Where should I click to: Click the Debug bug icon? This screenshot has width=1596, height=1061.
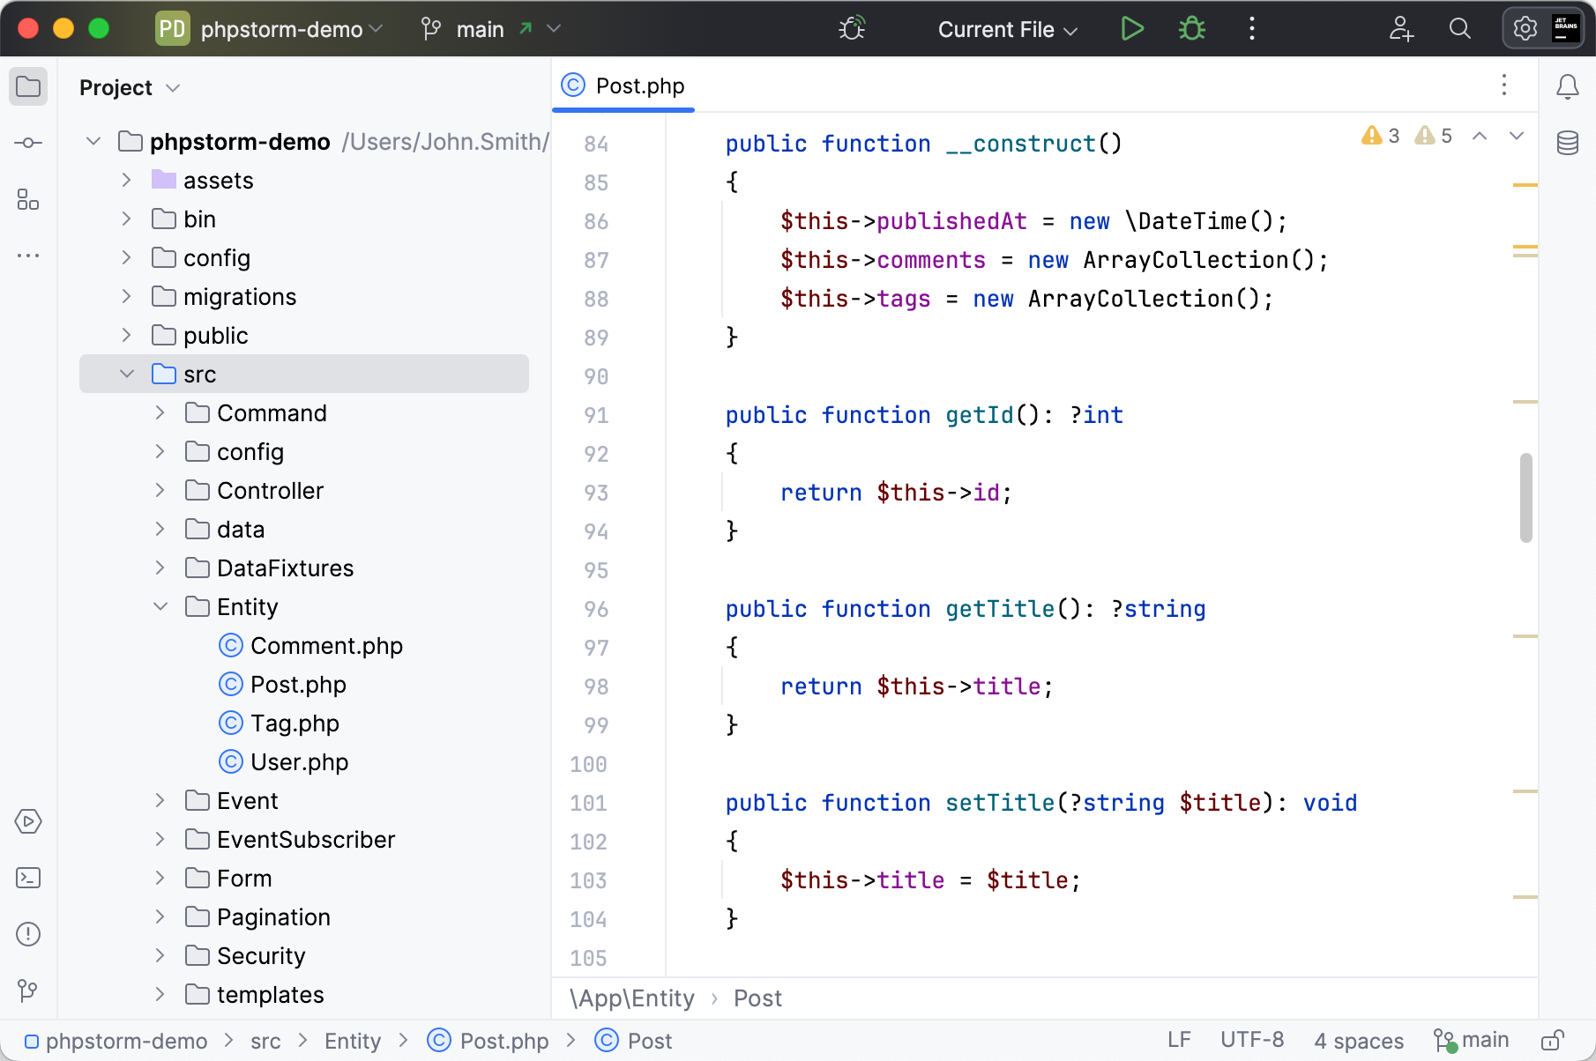pyautogui.click(x=1191, y=29)
